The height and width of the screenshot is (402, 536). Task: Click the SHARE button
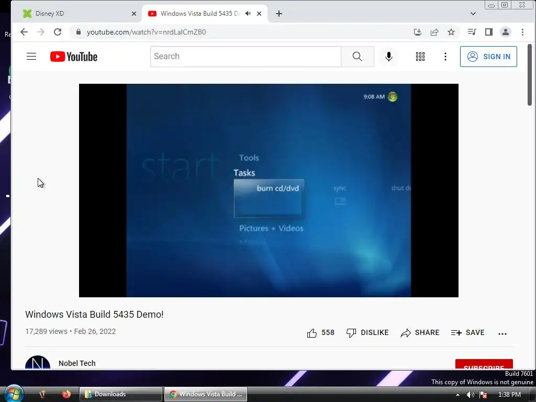coord(420,332)
